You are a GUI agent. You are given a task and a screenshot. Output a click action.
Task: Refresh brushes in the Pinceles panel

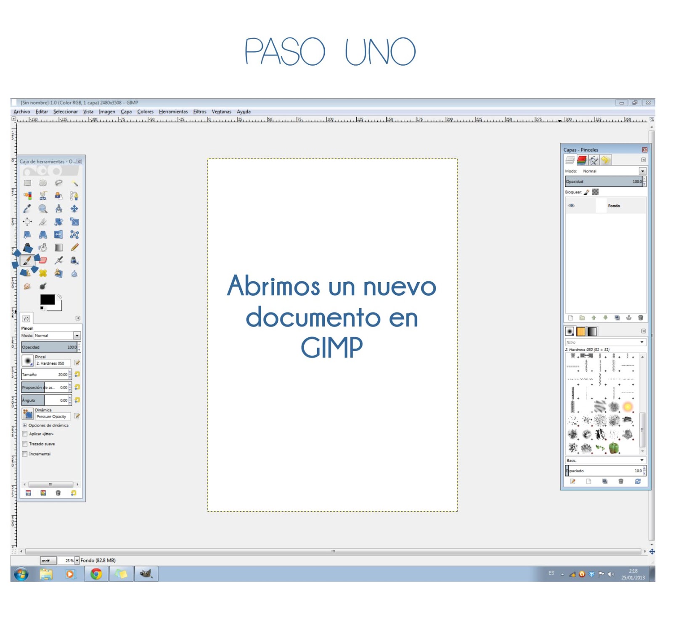point(638,482)
